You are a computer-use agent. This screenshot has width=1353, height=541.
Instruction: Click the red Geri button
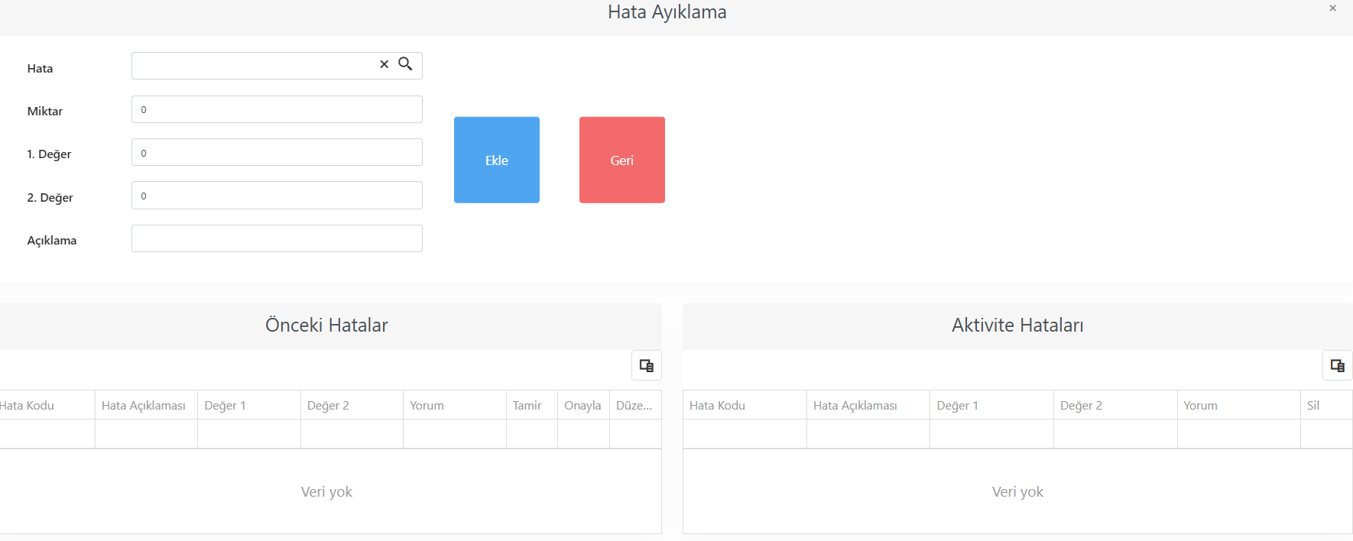[622, 160]
